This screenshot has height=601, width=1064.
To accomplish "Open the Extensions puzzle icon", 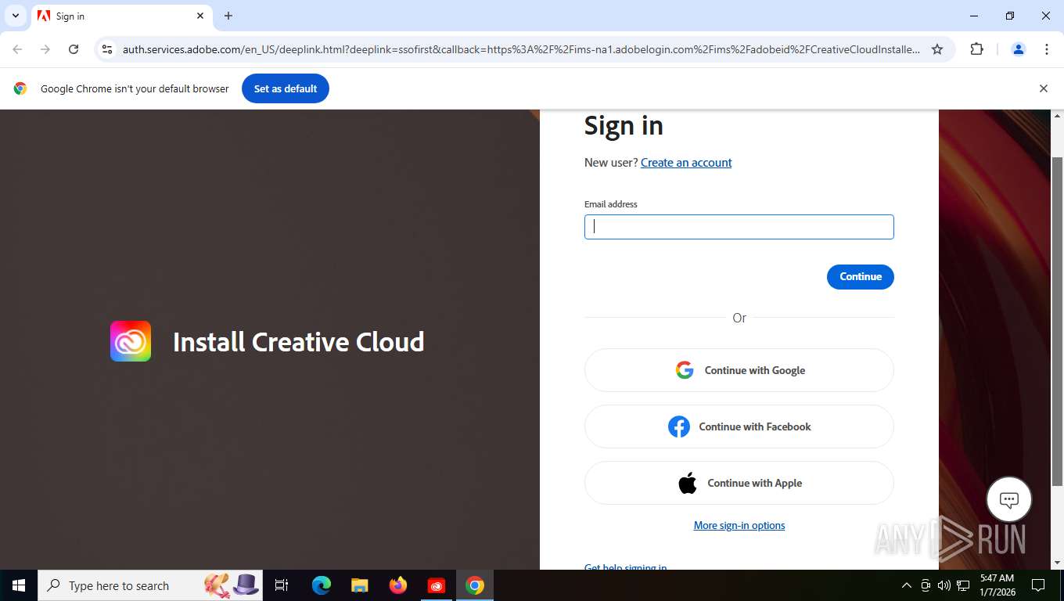I will tap(976, 49).
